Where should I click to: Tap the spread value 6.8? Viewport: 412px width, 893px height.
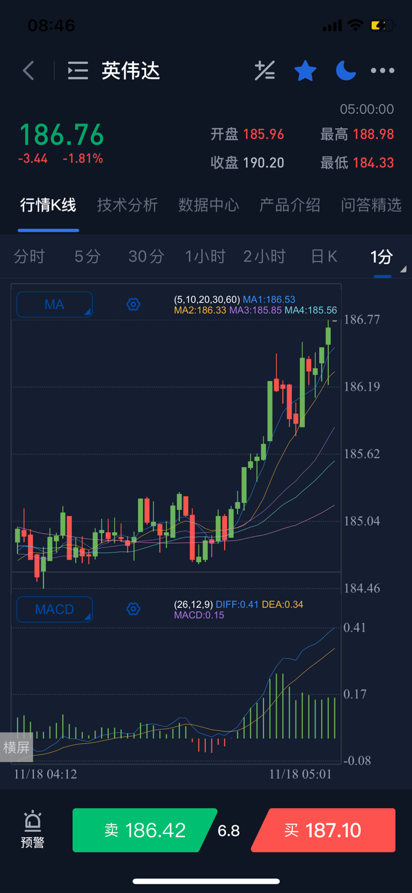tap(229, 831)
